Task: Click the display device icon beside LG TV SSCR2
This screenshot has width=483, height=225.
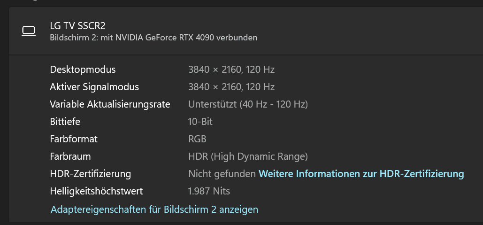Action: pos(29,31)
